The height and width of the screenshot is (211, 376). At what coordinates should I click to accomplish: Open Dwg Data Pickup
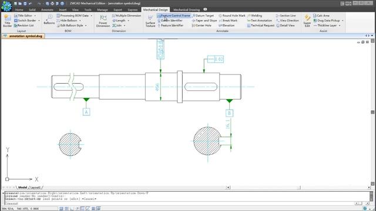tap(326, 21)
